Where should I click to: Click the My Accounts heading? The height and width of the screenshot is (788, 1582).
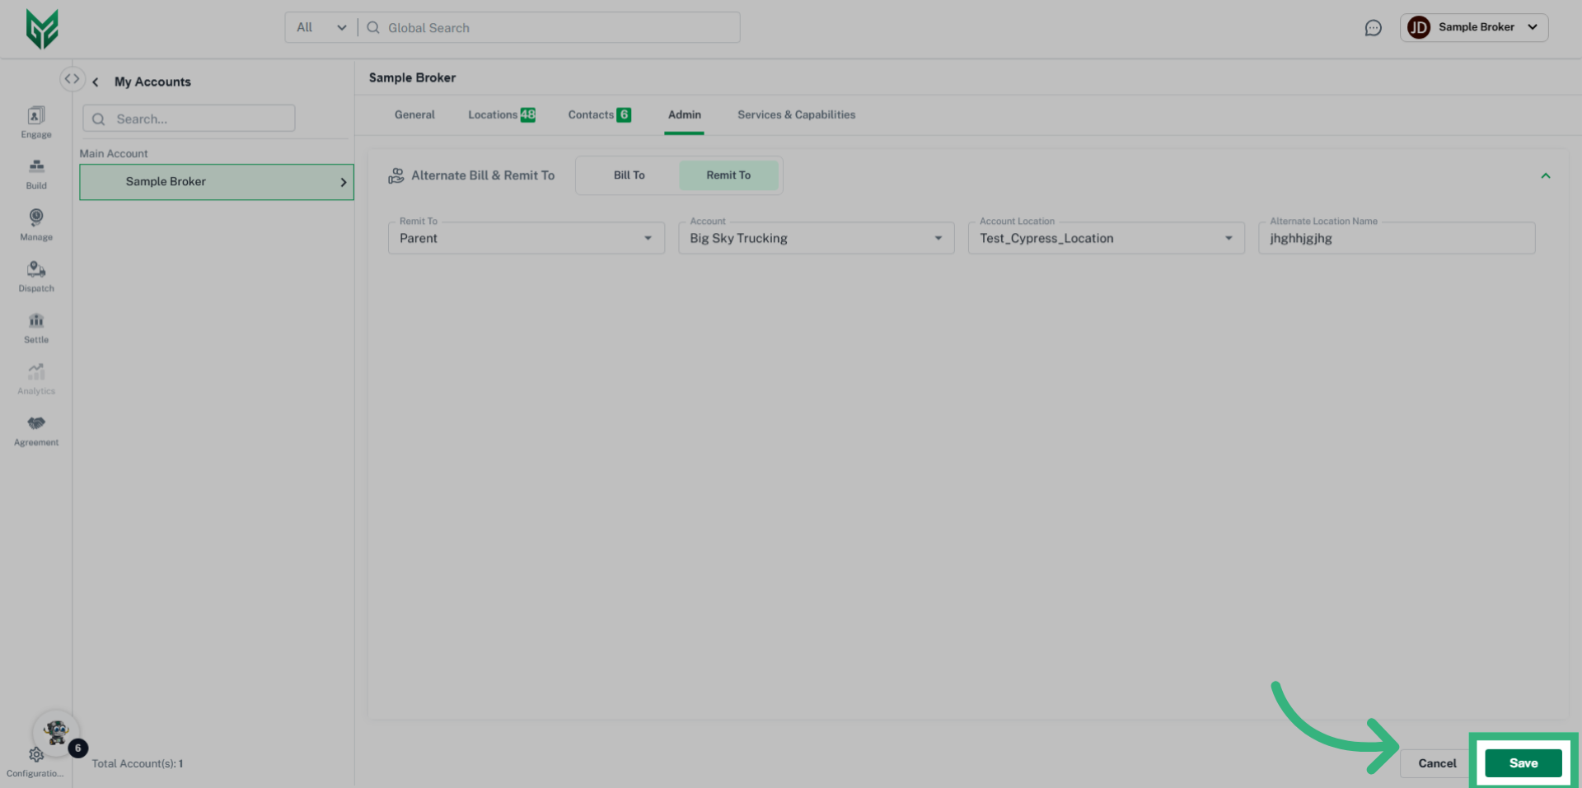point(152,82)
